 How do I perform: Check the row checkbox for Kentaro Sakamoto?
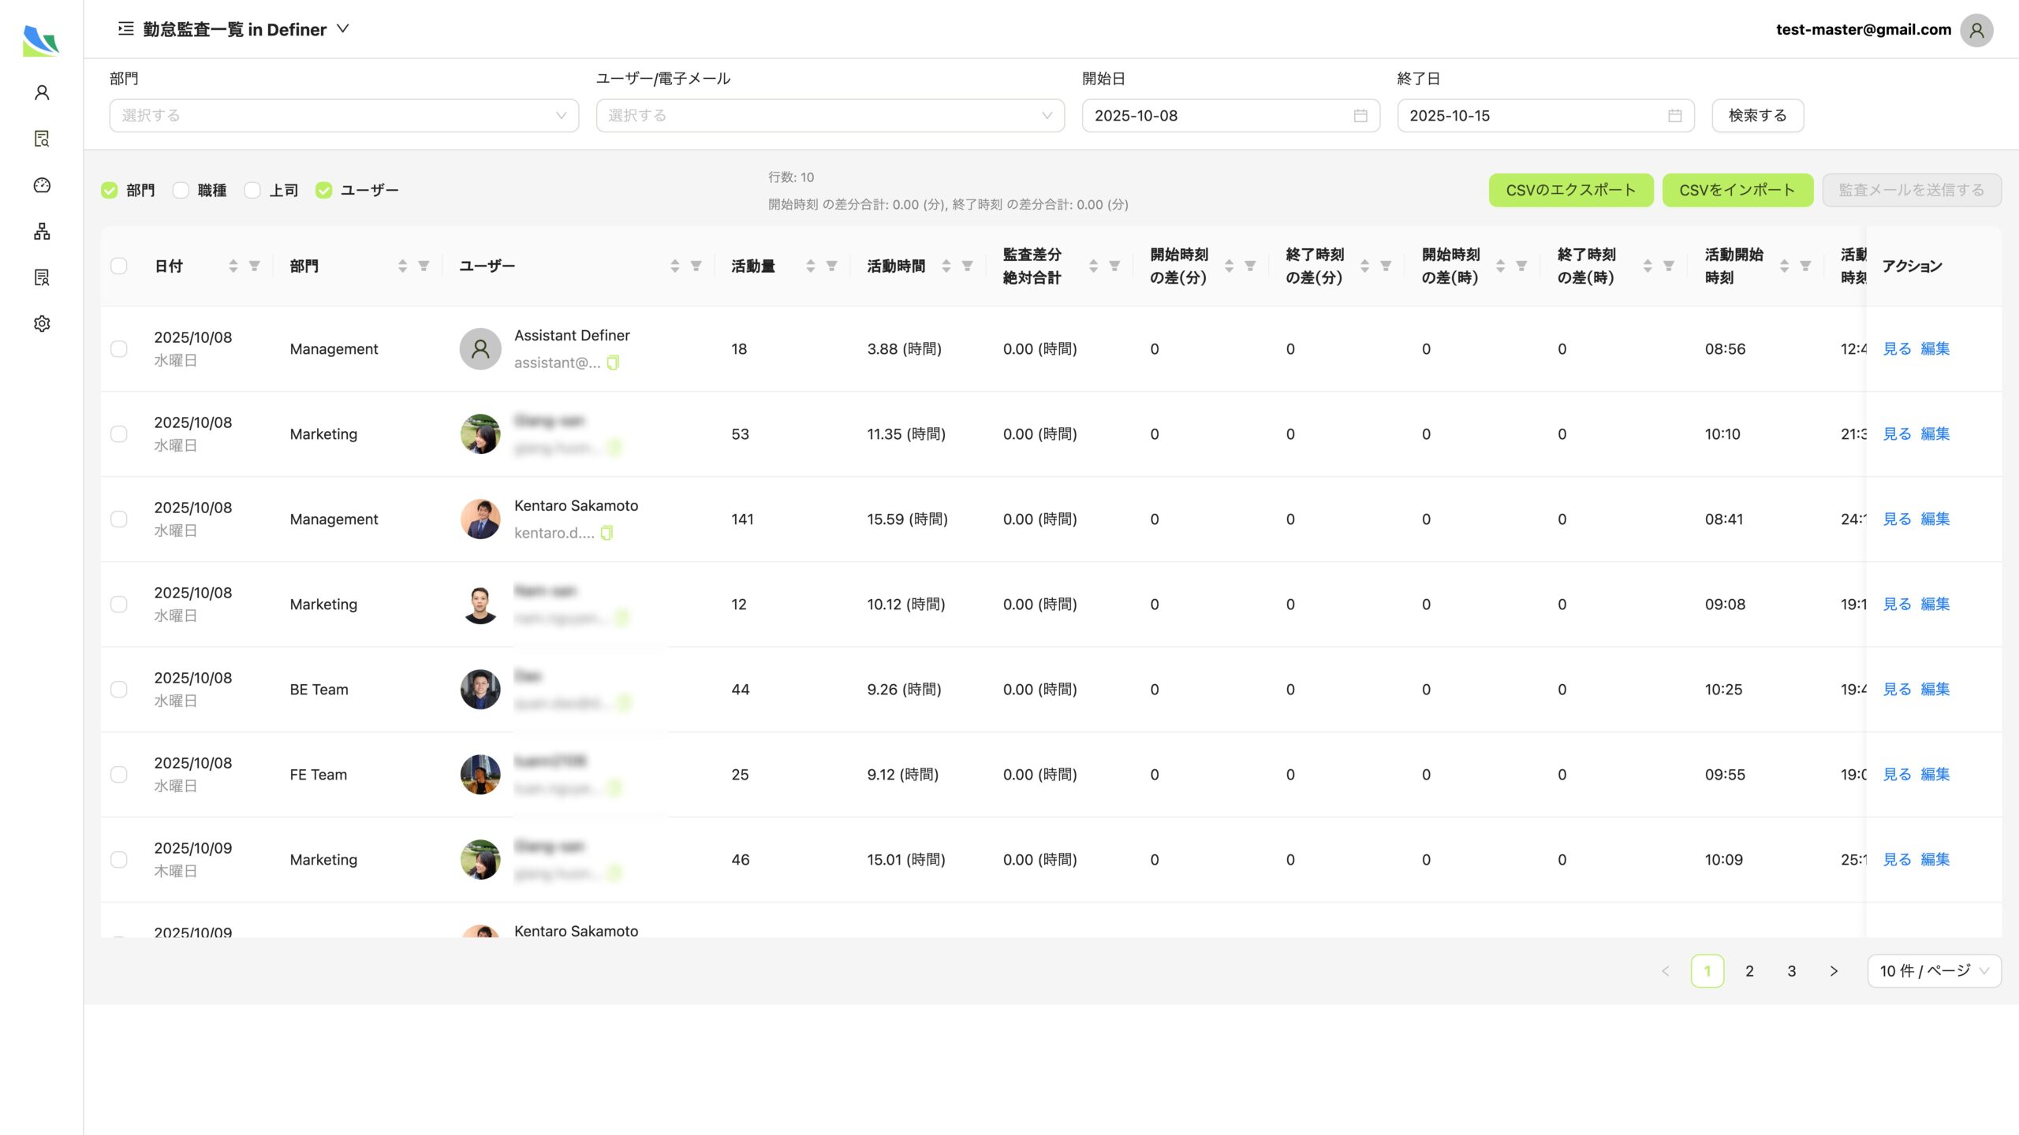(x=119, y=519)
